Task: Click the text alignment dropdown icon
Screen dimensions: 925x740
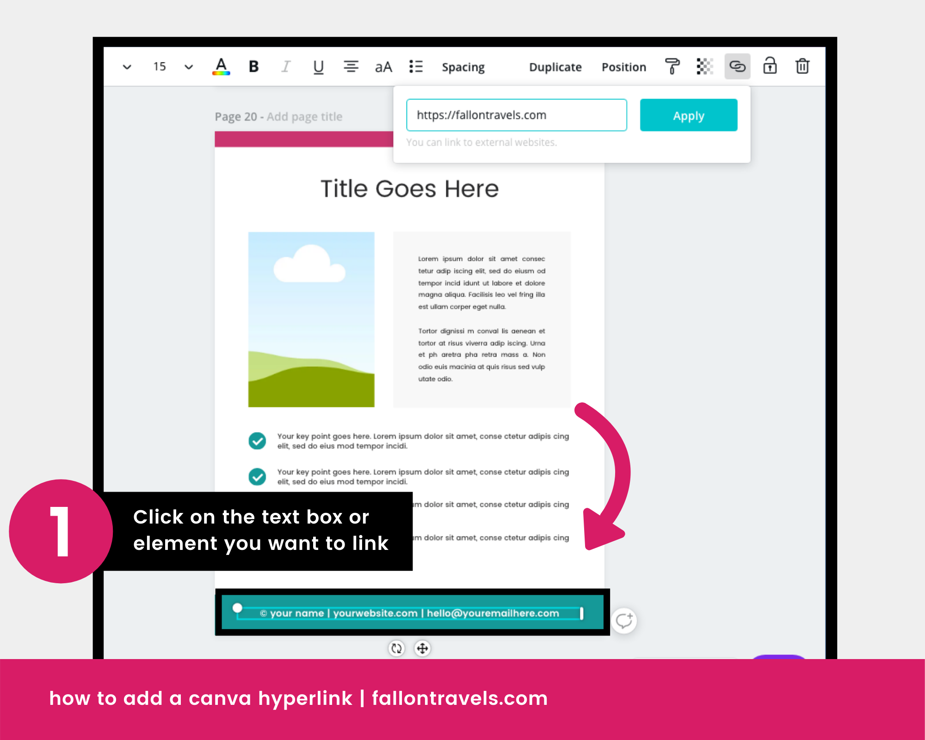Action: [x=349, y=68]
